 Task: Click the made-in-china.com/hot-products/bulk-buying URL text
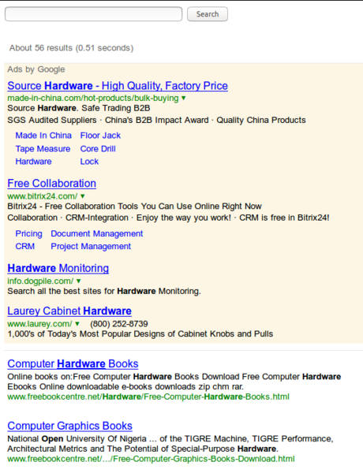pyautogui.click(x=93, y=98)
